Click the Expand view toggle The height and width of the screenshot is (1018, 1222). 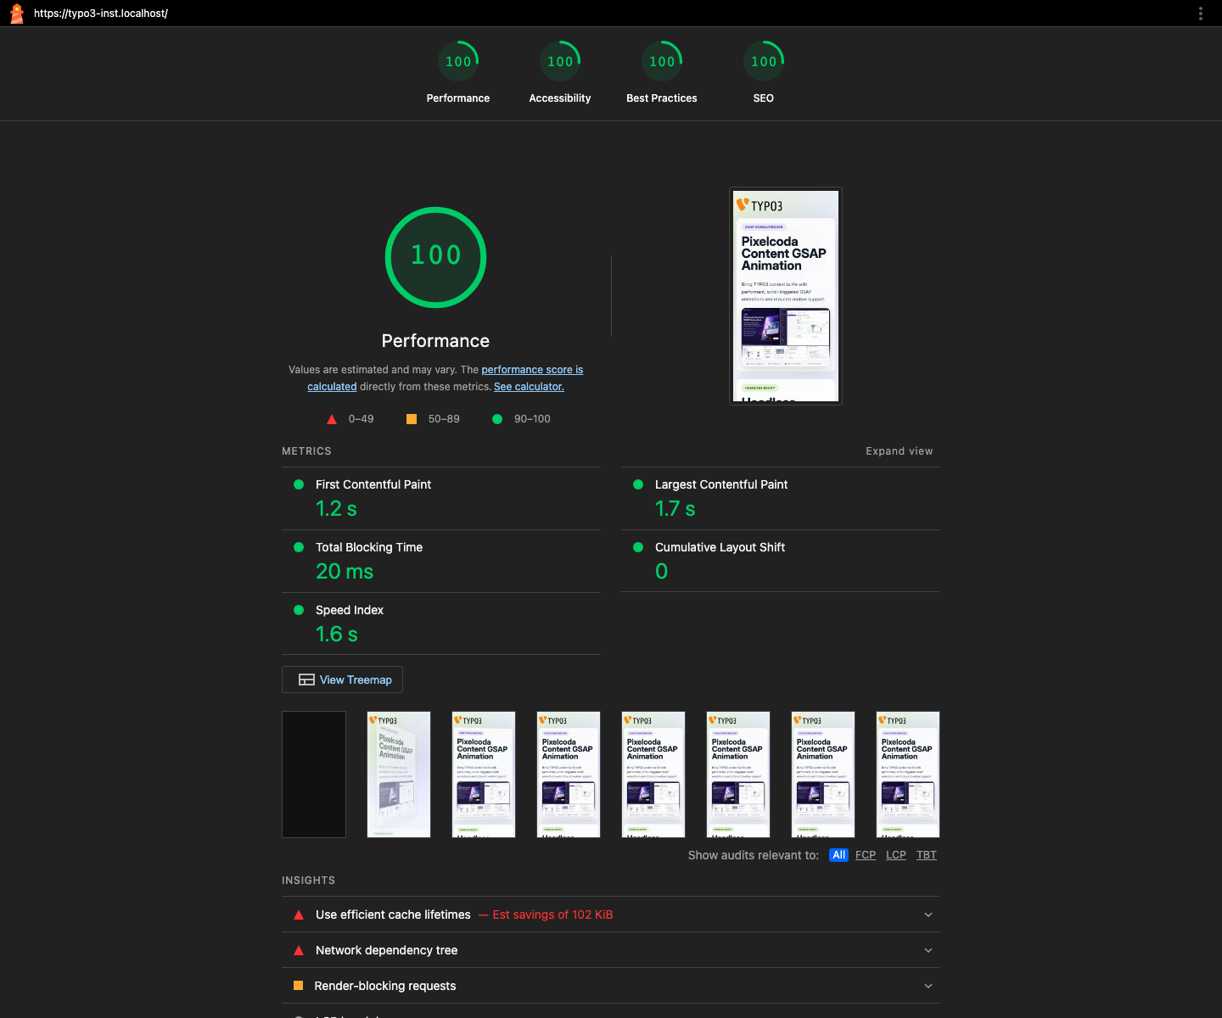[900, 451]
